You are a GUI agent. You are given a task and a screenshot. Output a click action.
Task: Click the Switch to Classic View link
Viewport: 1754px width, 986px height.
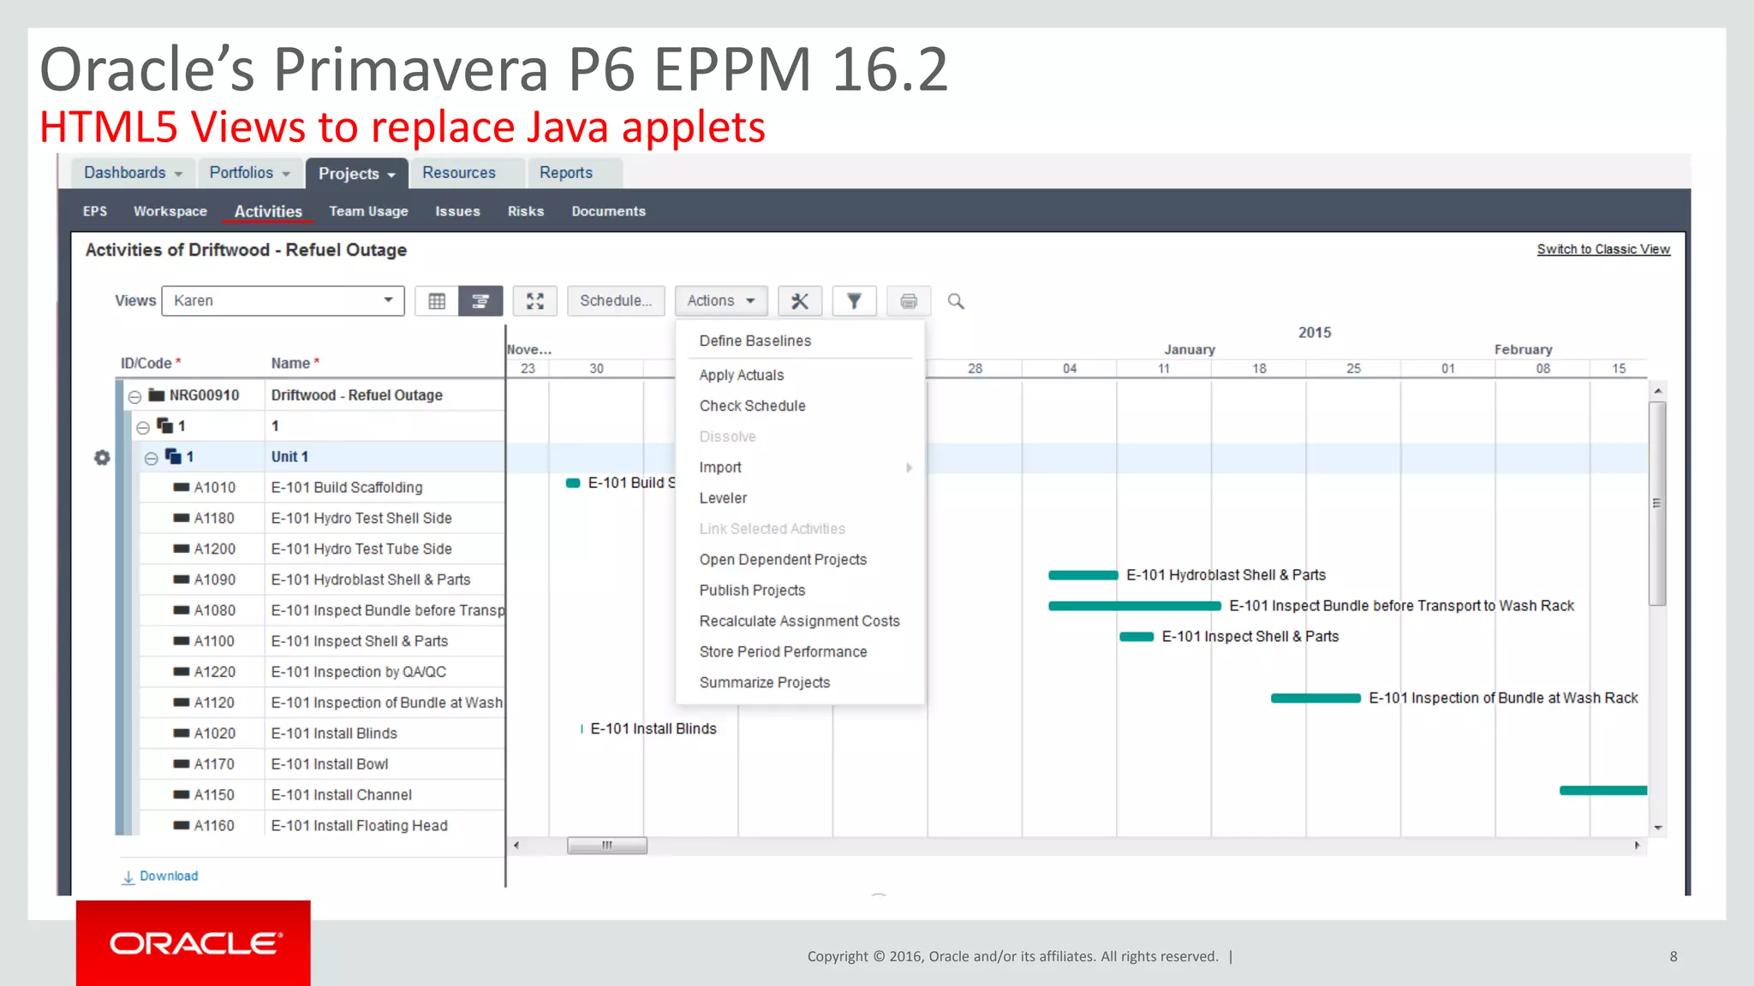pyautogui.click(x=1603, y=249)
